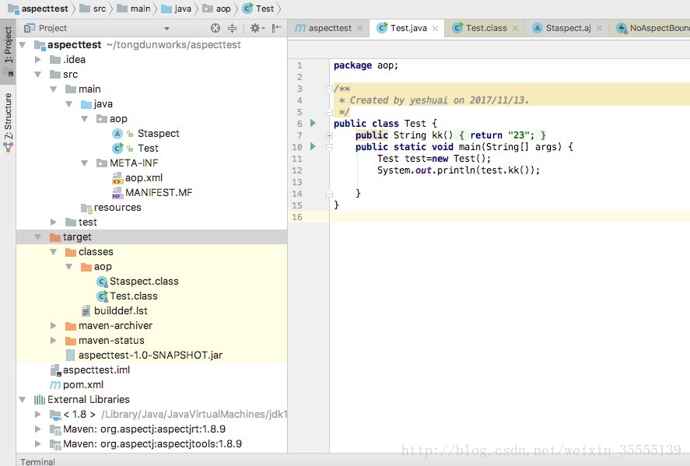Collapse the main folder
Viewport: 690px width, 466px height.
[53, 89]
